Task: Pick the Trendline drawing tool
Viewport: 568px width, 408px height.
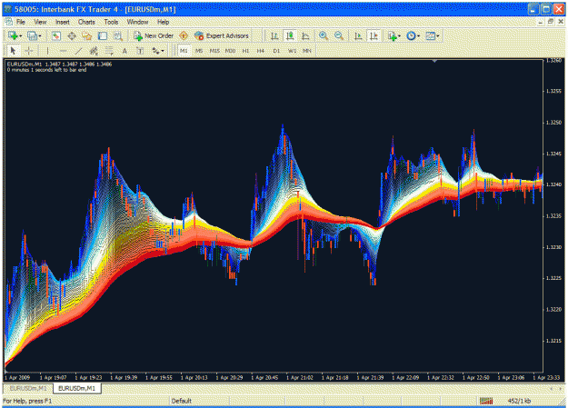Action: [78, 51]
